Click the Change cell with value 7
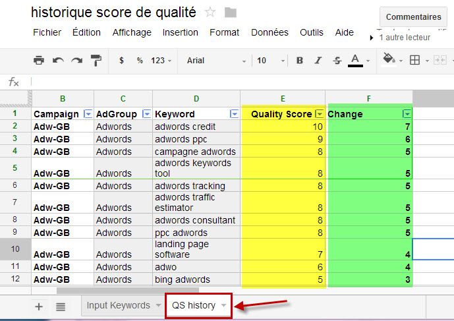Image resolution: width=454 pixels, height=321 pixels. point(369,127)
